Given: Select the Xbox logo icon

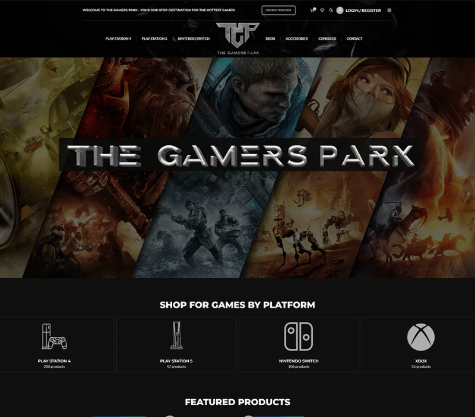Looking at the screenshot, I should pos(421,337).
